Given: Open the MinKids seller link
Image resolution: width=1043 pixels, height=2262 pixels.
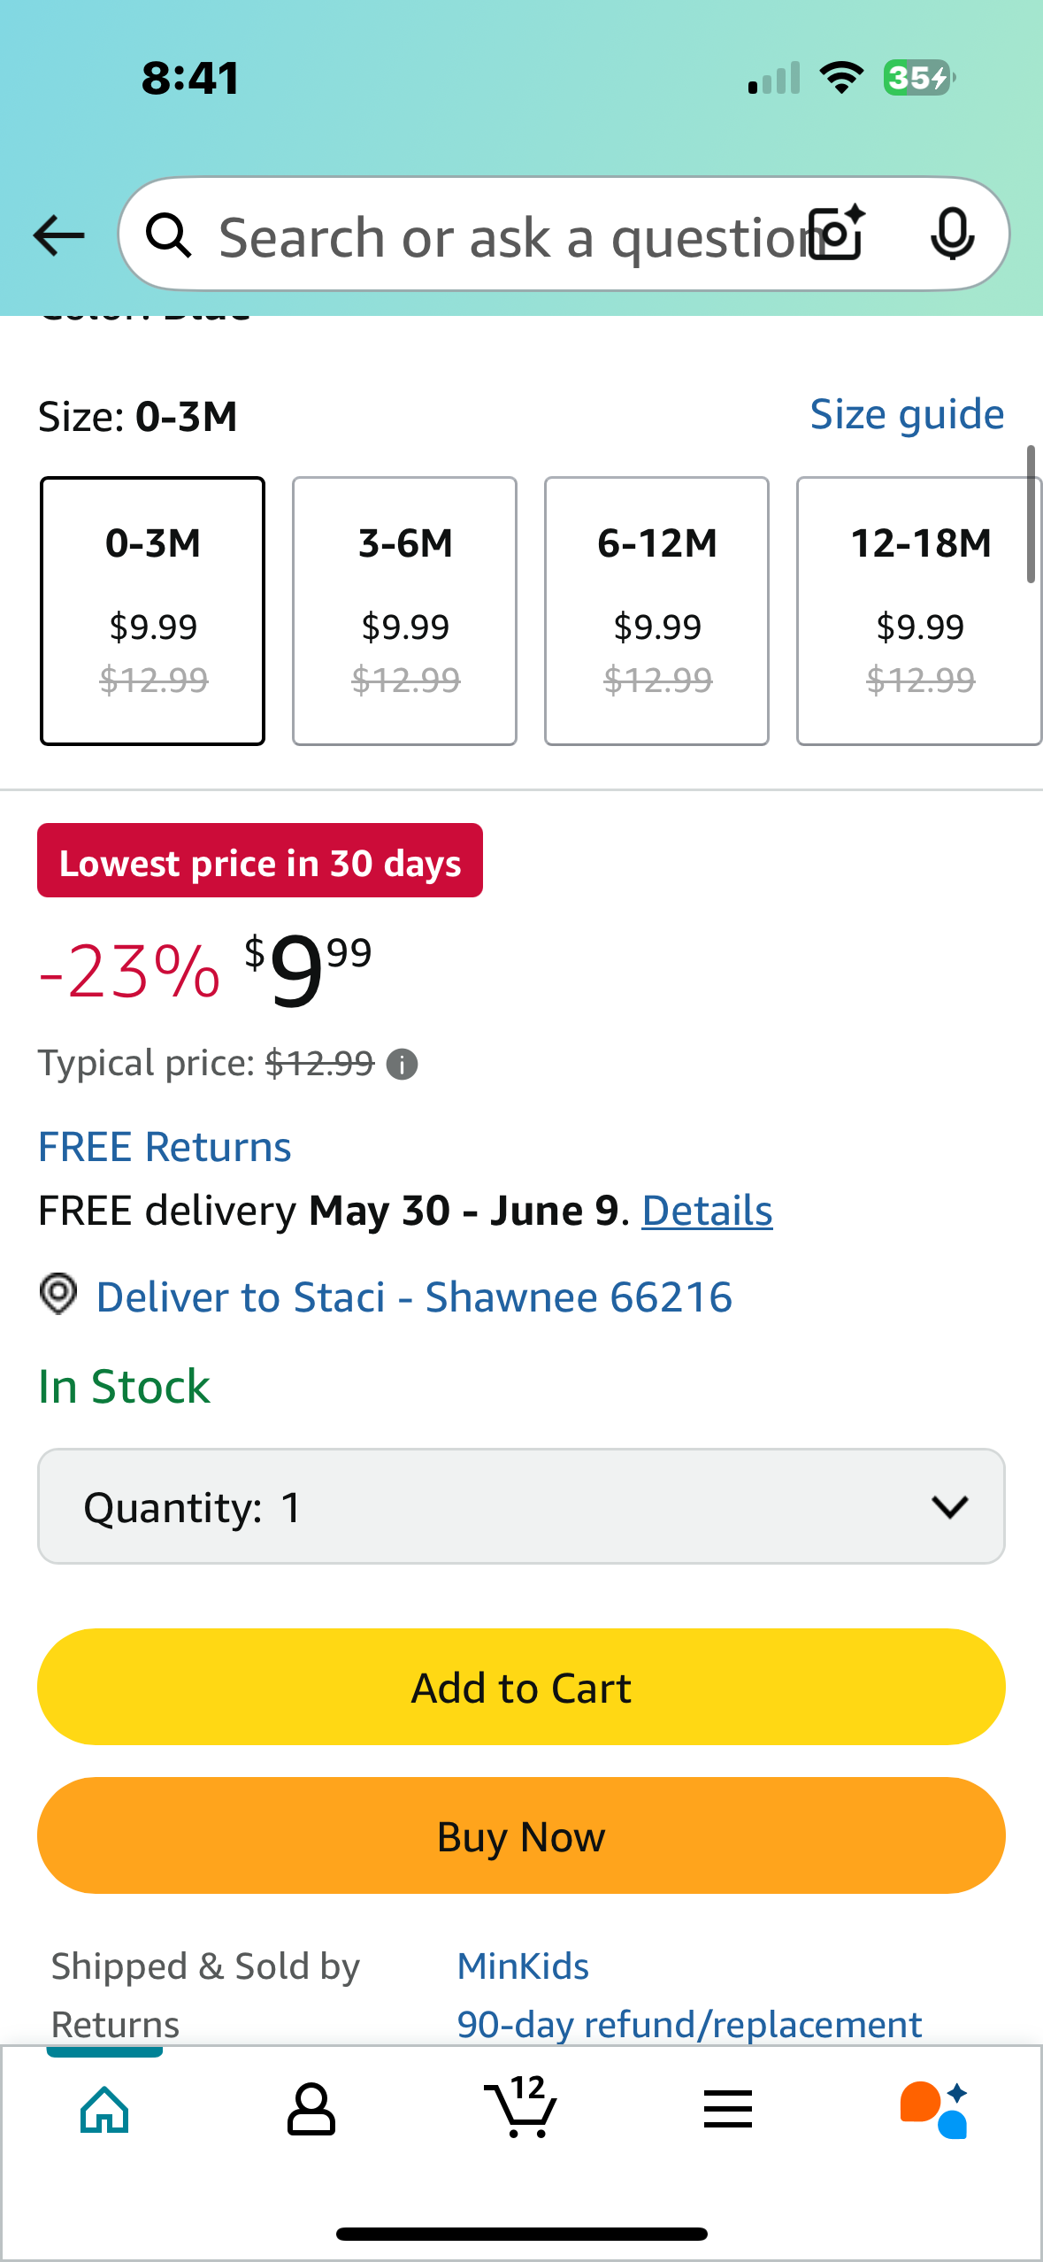Looking at the screenshot, I should (x=523, y=1966).
